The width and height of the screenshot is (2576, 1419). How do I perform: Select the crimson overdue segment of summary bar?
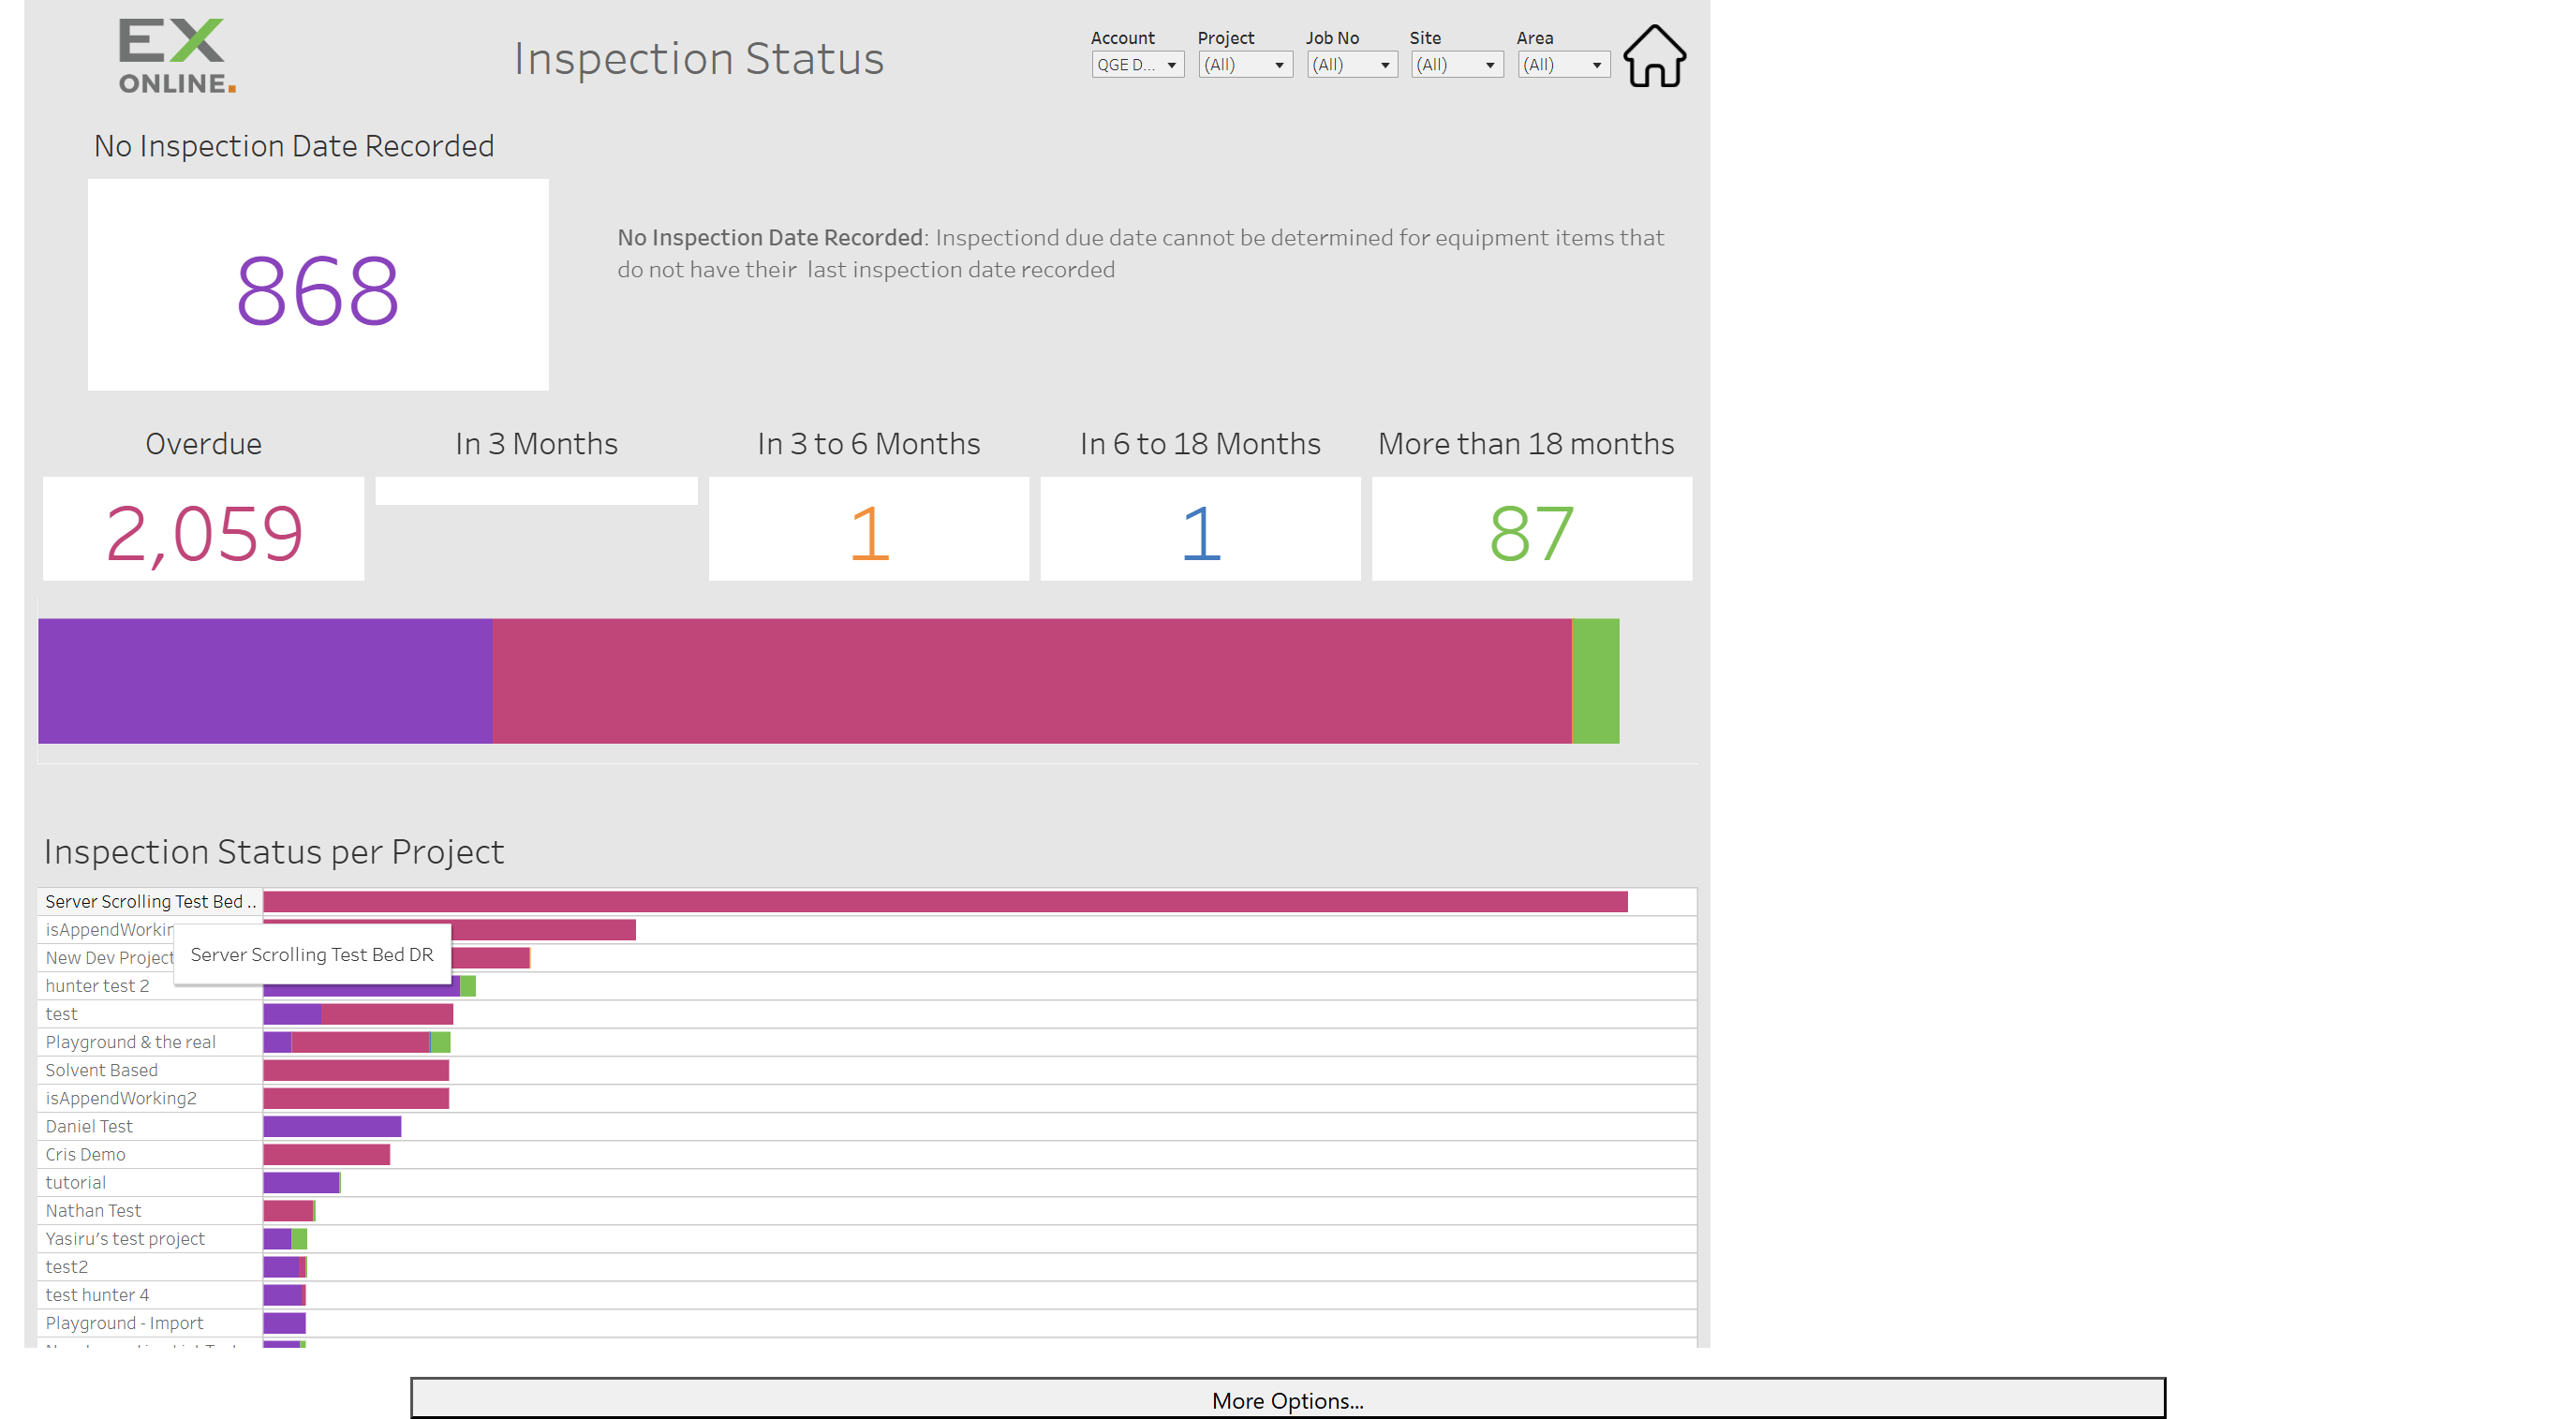click(x=1032, y=681)
